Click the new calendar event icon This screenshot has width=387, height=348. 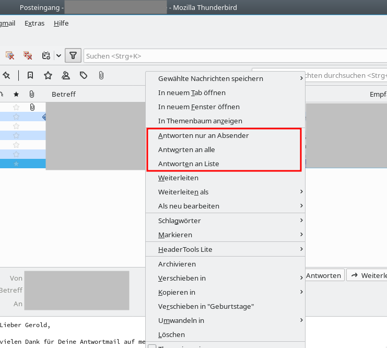pyautogui.click(x=46, y=55)
